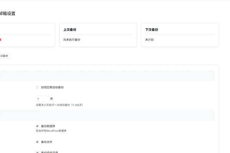Click the 包含所有WordPress数据表 description
Screen dimensions: 230x153
click(51, 131)
